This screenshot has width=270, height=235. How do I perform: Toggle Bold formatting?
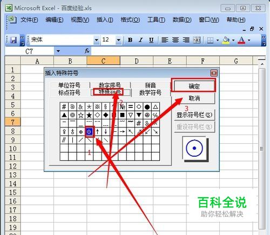(x=130, y=40)
